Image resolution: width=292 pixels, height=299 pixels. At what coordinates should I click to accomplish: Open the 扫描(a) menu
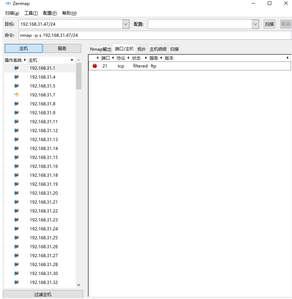pos(12,13)
